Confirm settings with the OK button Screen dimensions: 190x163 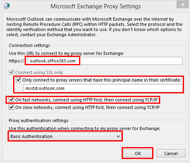tap(138, 153)
